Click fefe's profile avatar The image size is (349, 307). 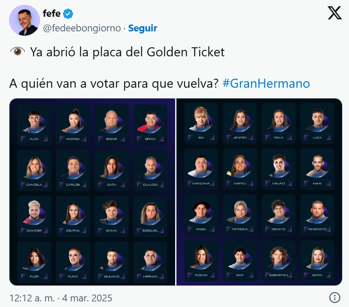25,20
